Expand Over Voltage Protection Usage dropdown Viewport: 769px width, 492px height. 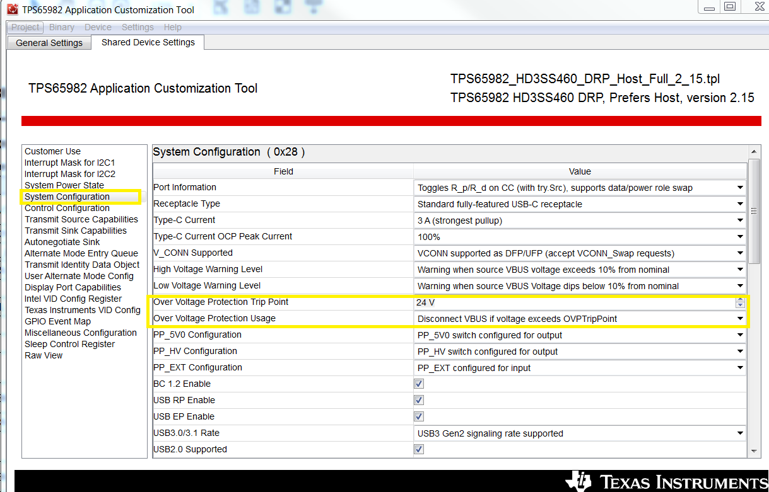coord(740,319)
